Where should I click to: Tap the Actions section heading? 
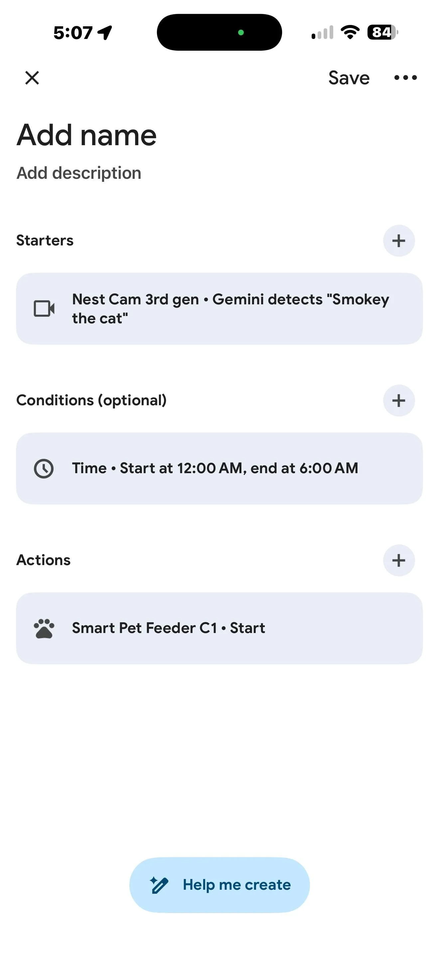(43, 560)
